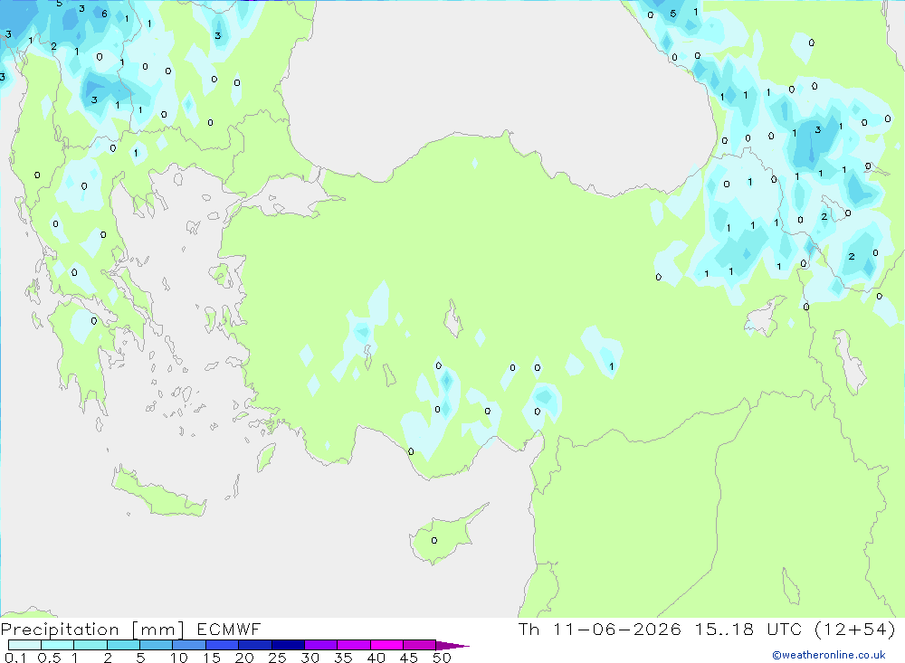Click the date text "Th 11-06-2026"

600,629
